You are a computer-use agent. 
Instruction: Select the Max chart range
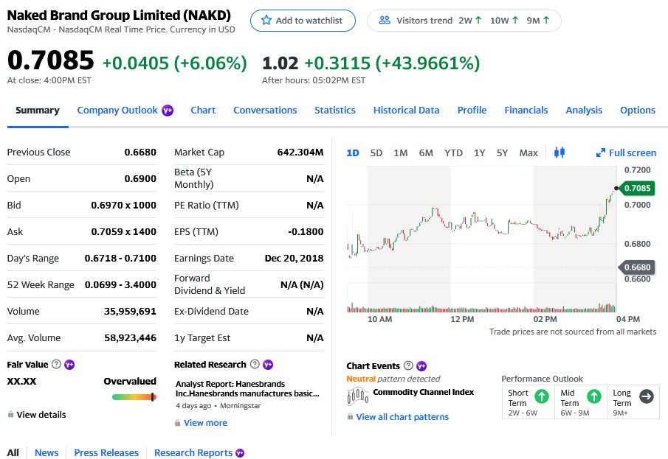(x=528, y=153)
